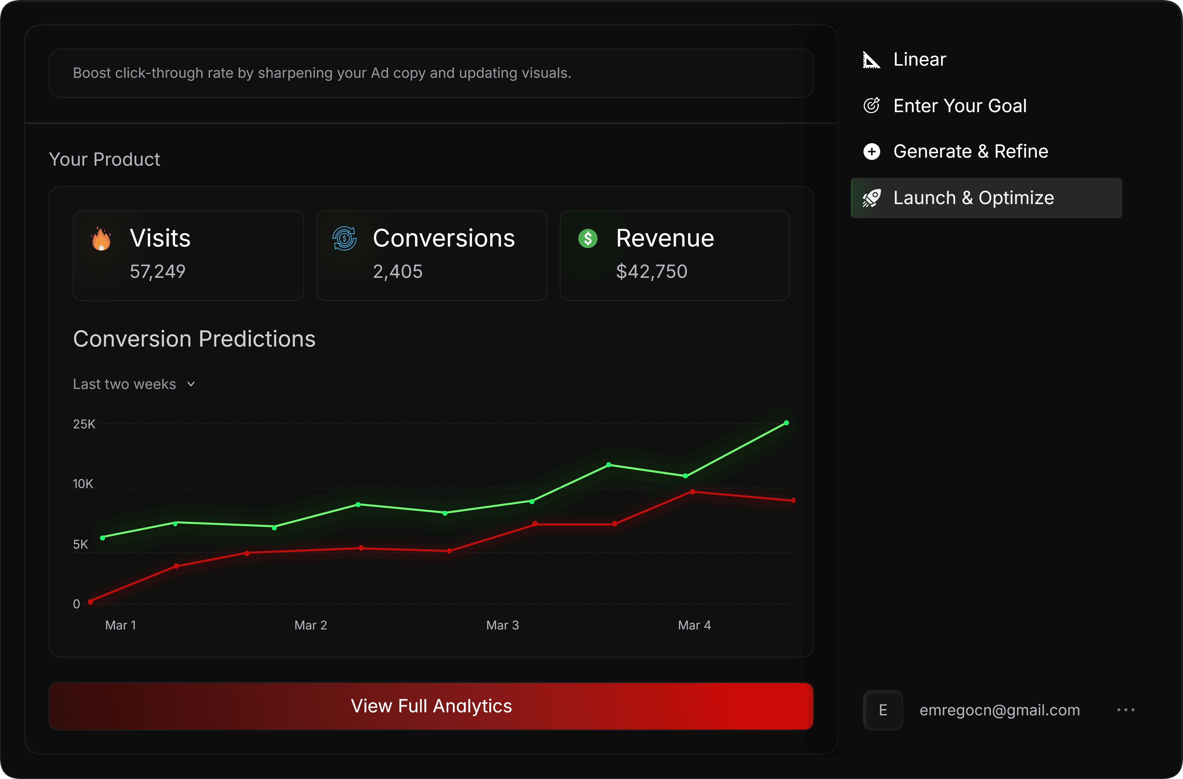
Task: Open the chevron on the time range selector
Action: (191, 384)
